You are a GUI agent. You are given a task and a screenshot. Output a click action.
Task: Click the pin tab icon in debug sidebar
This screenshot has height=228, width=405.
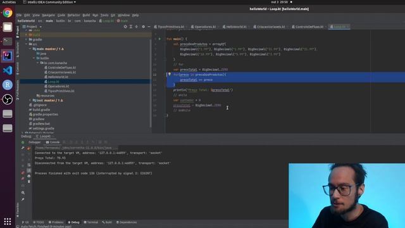(x=23, y=199)
